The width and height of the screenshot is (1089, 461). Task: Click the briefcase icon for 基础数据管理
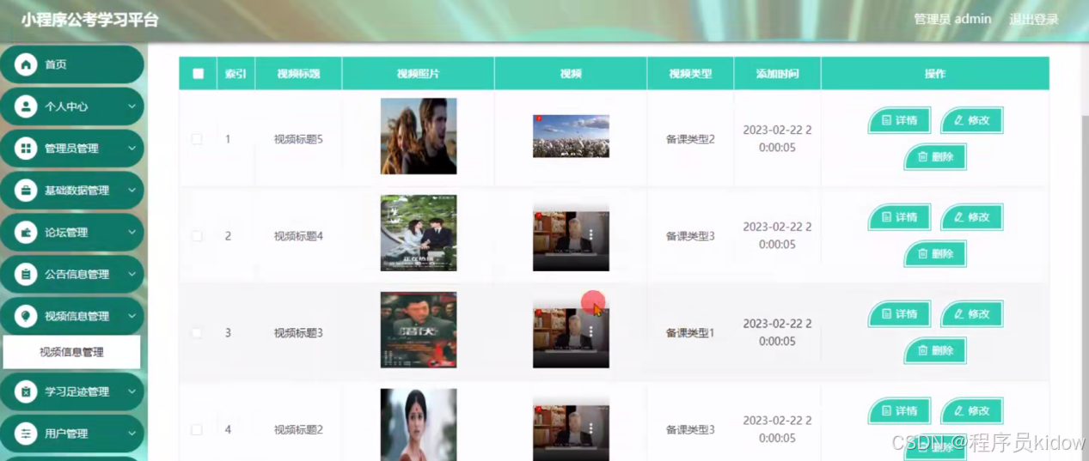27,191
